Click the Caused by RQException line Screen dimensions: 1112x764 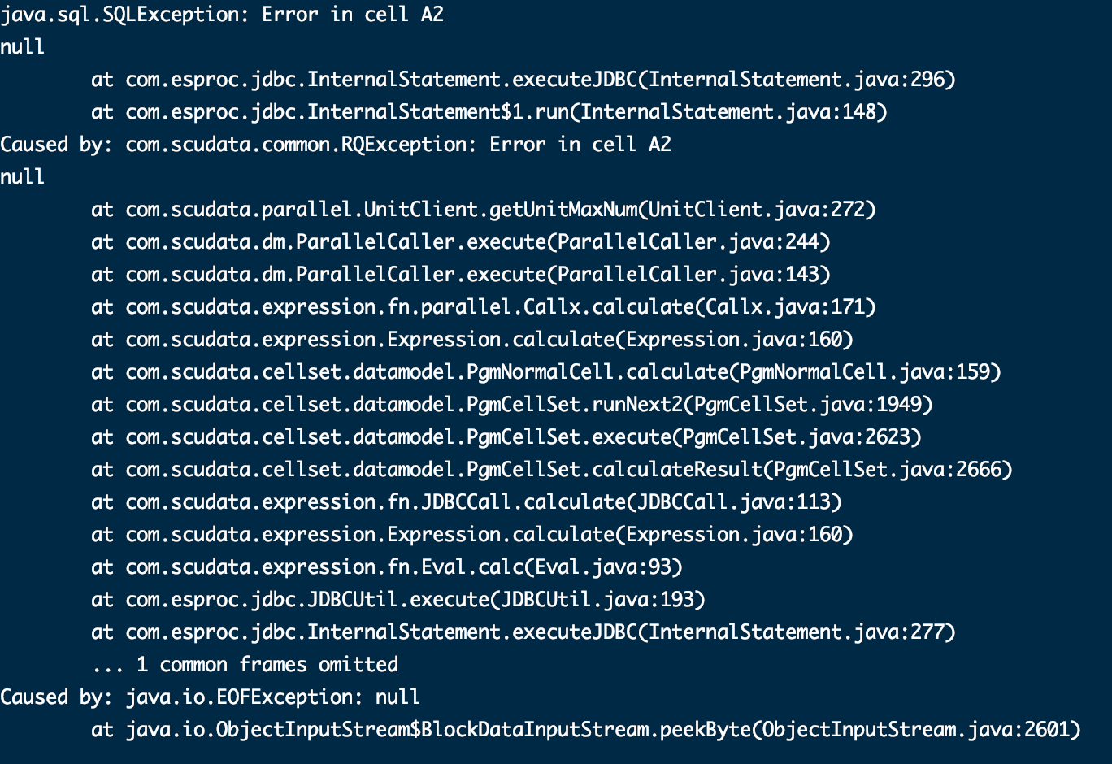[x=336, y=145]
